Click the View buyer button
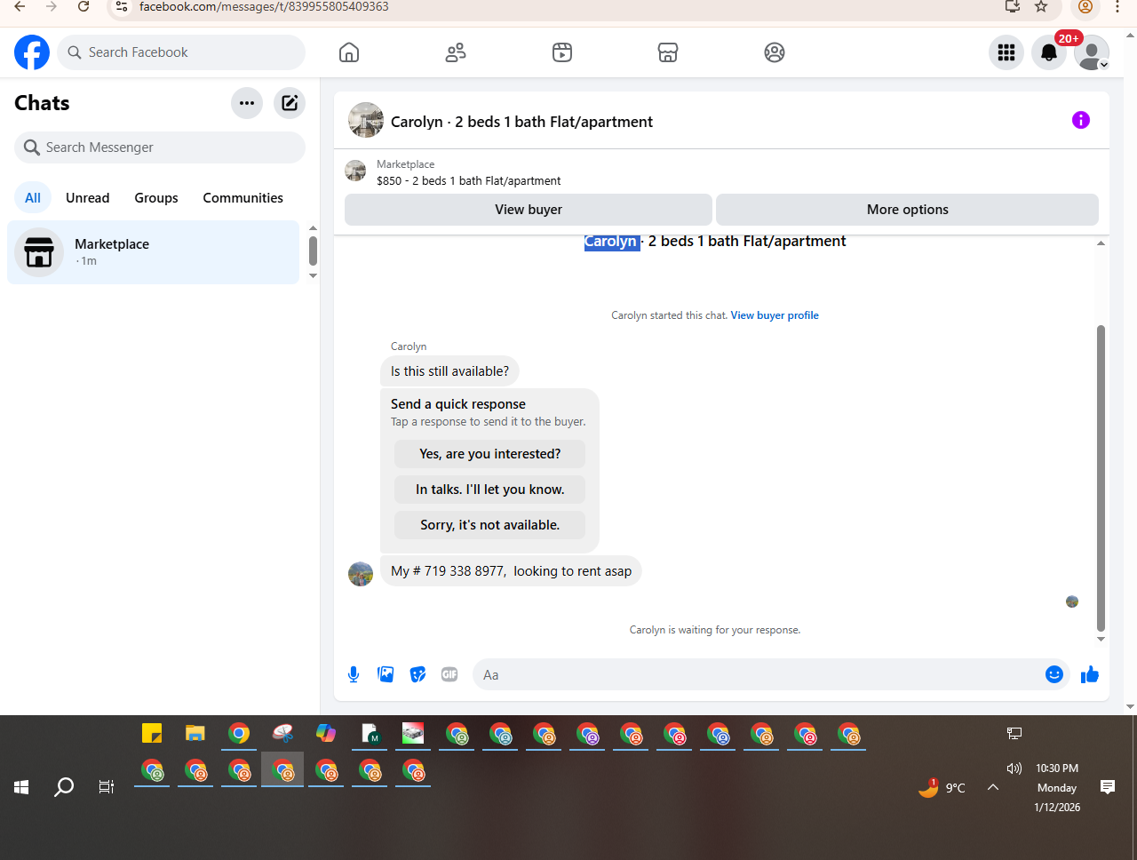 click(529, 210)
